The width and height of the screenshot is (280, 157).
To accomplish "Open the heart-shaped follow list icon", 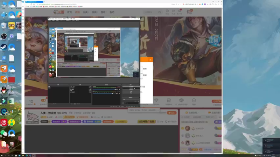I will (x=173, y=11).
